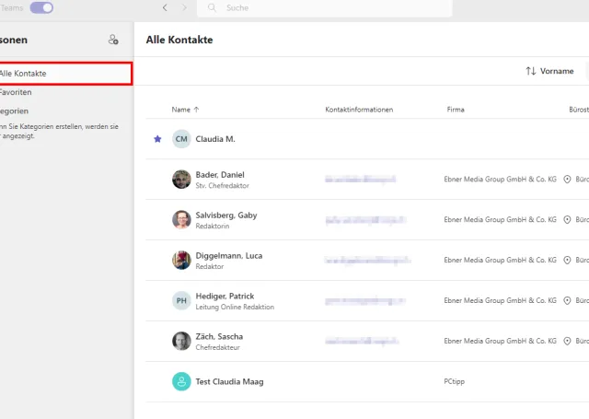Click the favorite star beside Claudia M.
The image size is (589, 419).
(157, 139)
